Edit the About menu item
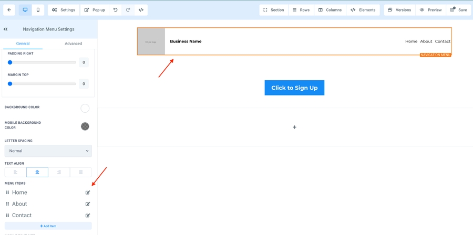Screen dimensions: 473x235 click(88, 204)
